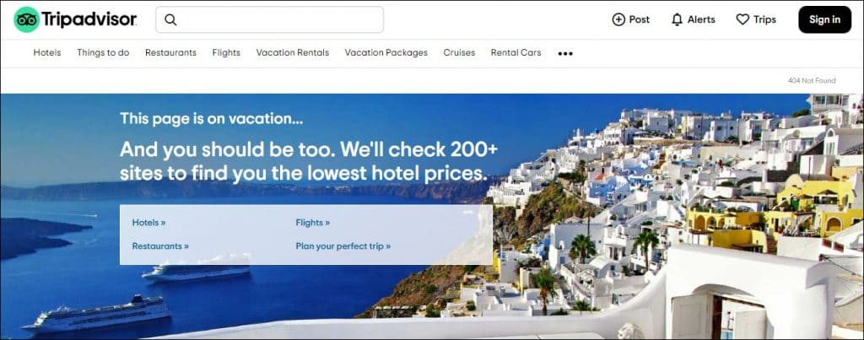Open Alerts via the bell icon

click(678, 20)
